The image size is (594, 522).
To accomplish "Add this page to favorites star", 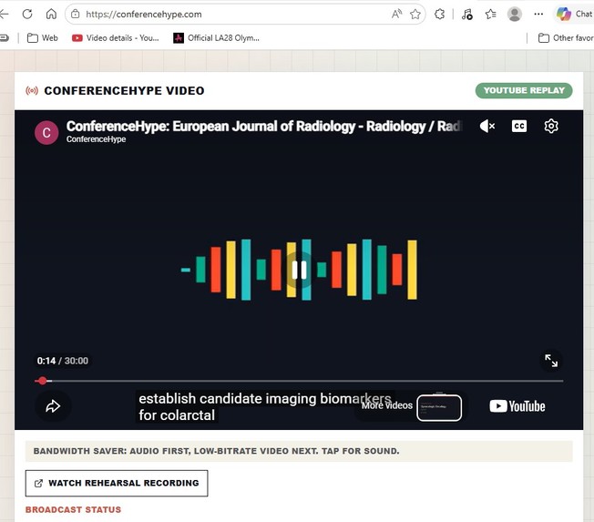I will tap(415, 15).
